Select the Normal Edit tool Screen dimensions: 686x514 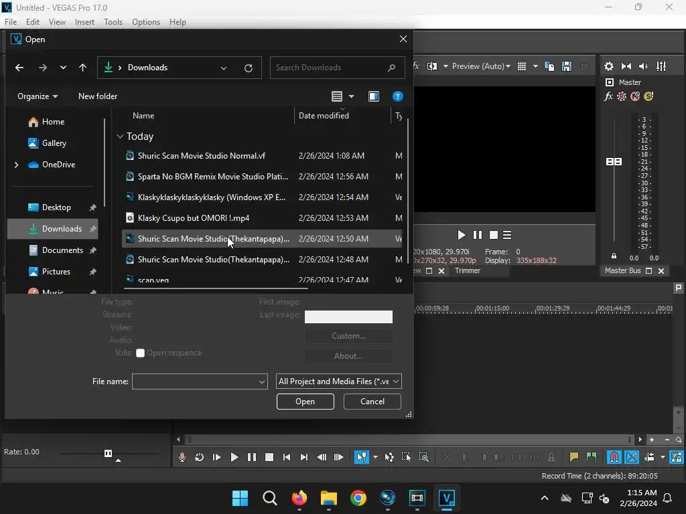tap(361, 457)
